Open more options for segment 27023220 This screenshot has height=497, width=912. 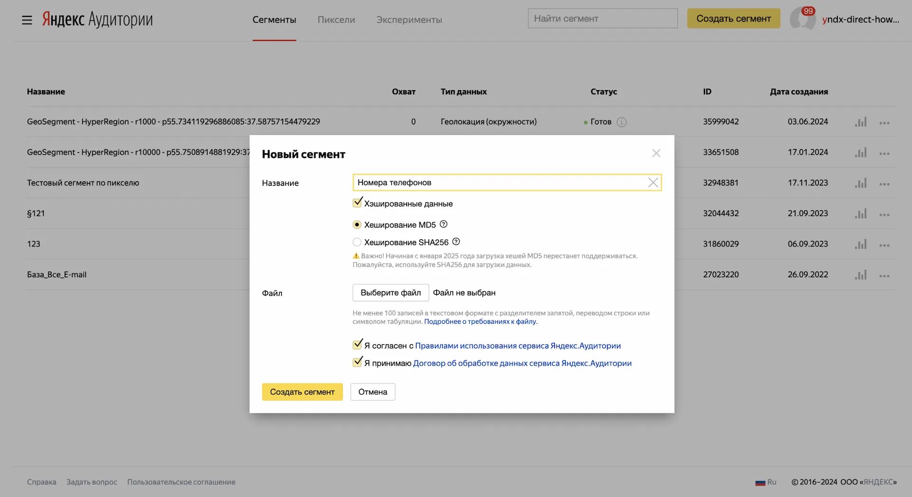[x=884, y=276]
